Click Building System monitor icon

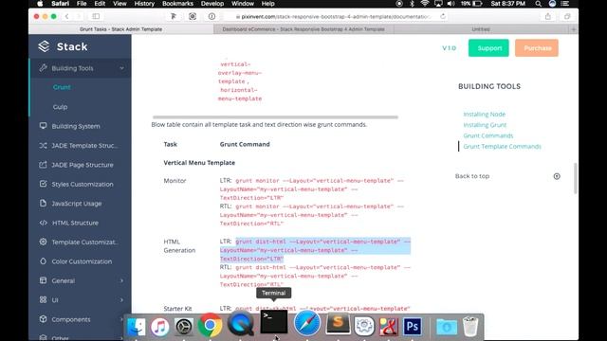(43, 126)
